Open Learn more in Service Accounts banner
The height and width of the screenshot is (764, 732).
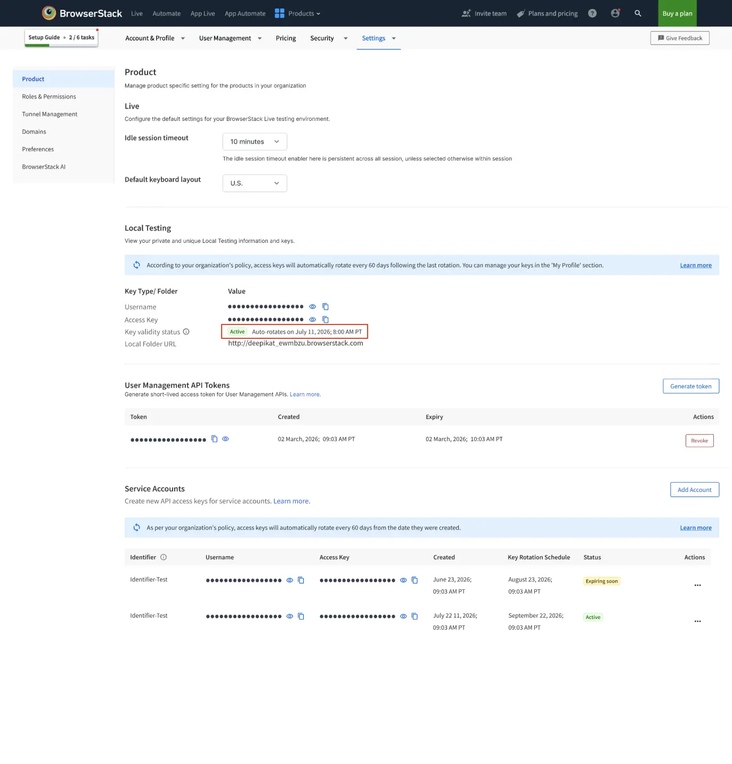pyautogui.click(x=696, y=528)
